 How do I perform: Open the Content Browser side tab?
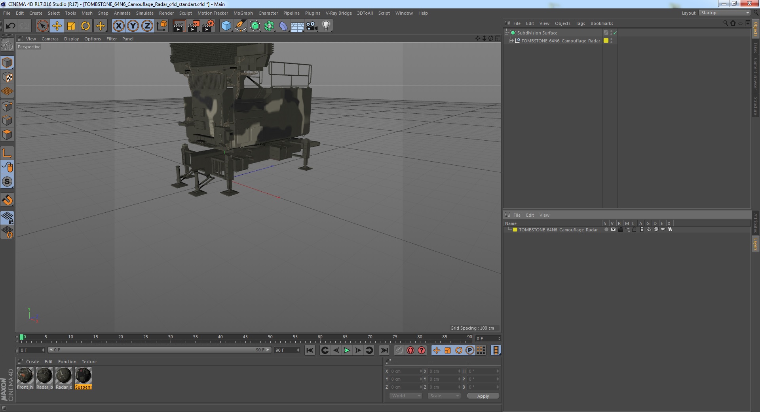[756, 74]
